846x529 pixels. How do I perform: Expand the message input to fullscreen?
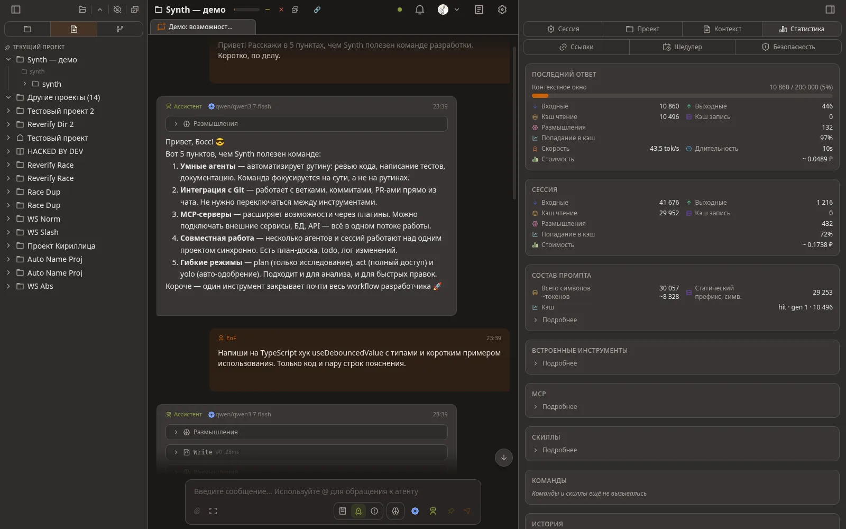[x=213, y=511]
